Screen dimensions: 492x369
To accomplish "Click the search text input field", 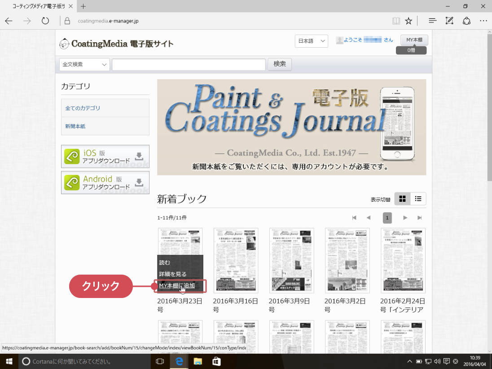I will pos(189,64).
